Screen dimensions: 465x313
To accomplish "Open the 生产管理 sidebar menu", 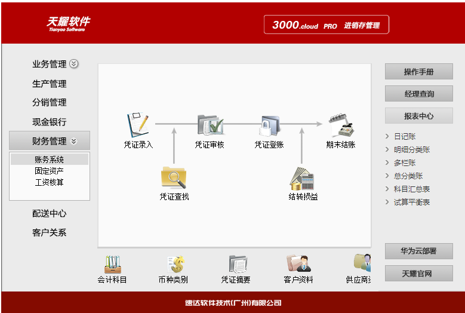I will [50, 84].
